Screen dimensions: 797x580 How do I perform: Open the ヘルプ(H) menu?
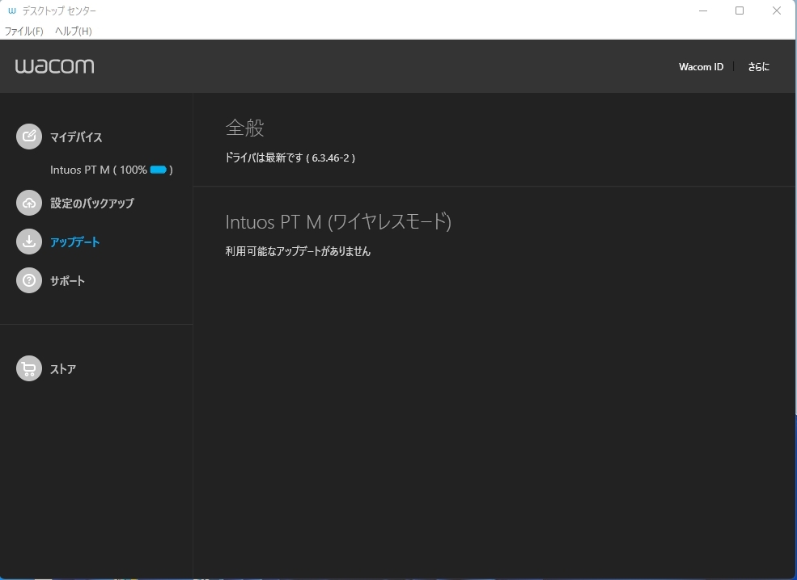pos(73,31)
